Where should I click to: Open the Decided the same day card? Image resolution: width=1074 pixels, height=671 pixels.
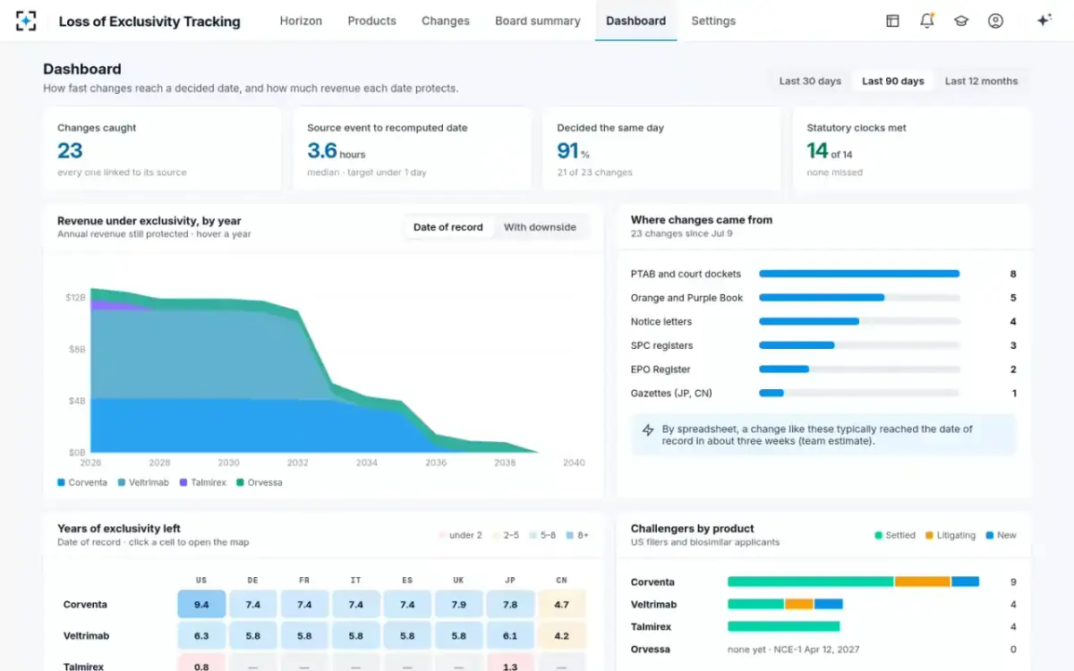[661, 149]
